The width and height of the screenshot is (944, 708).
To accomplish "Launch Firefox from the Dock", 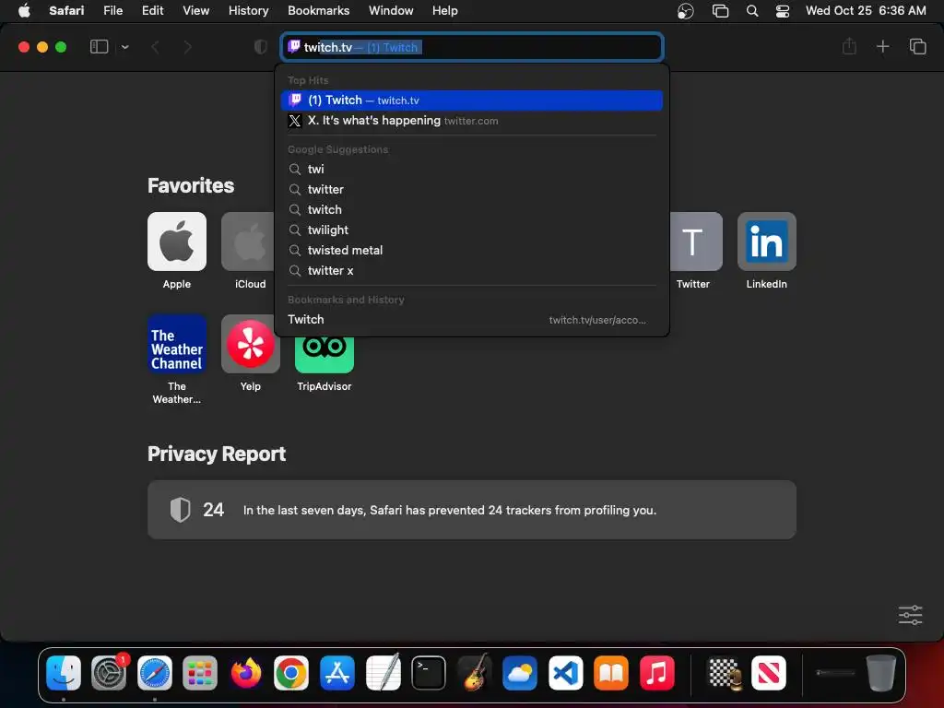I will click(245, 672).
